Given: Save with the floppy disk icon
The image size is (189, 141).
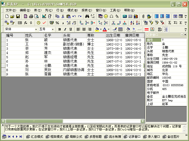Looking at the screenshot, I should tap(18, 16).
